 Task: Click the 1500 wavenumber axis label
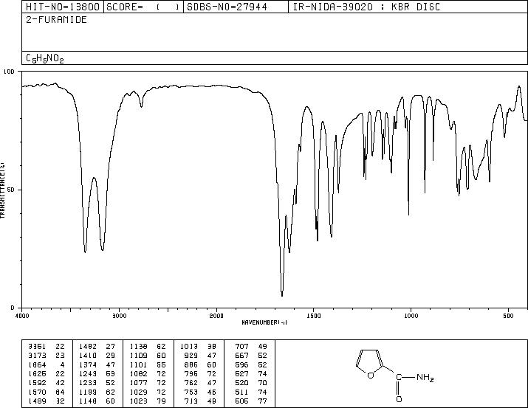click(x=314, y=316)
